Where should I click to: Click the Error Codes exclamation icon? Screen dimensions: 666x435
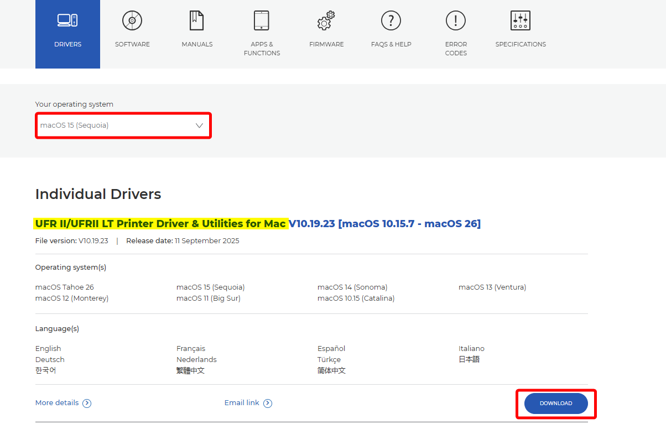(456, 20)
